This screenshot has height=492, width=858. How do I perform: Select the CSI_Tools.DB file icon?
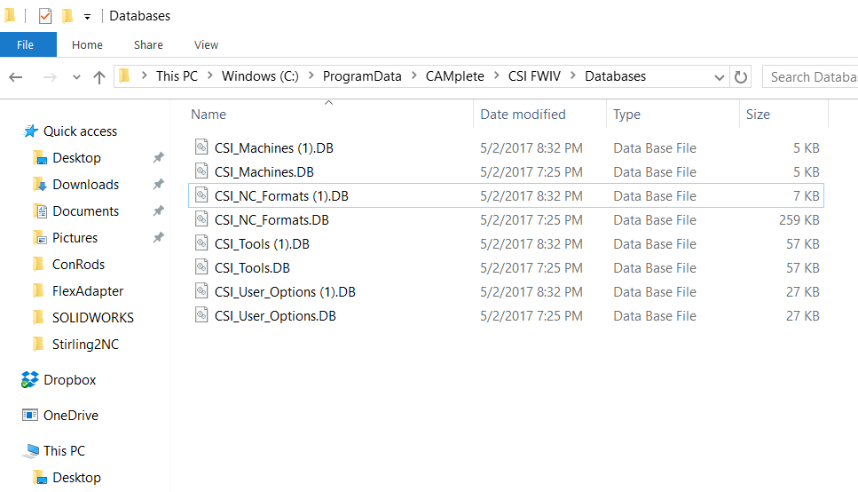tap(202, 268)
